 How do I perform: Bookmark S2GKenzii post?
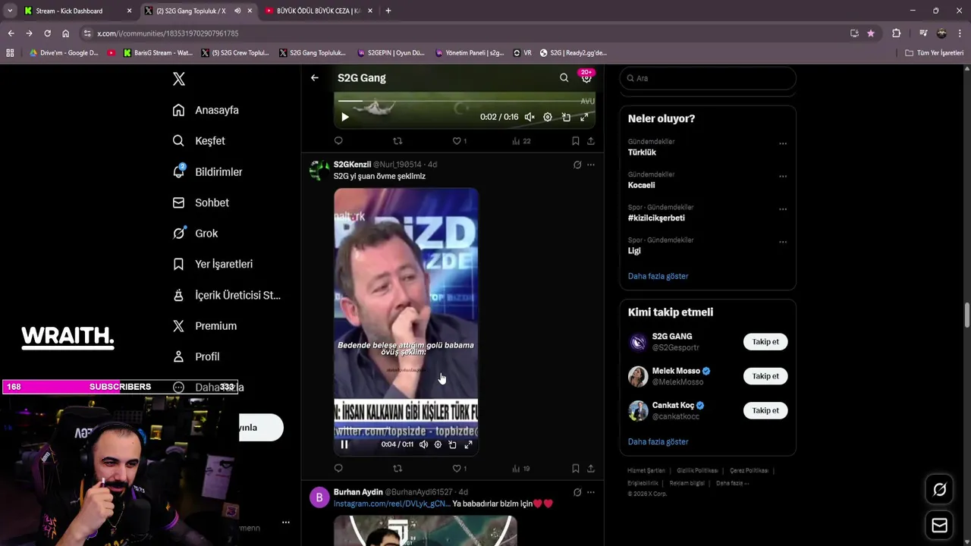(x=576, y=469)
